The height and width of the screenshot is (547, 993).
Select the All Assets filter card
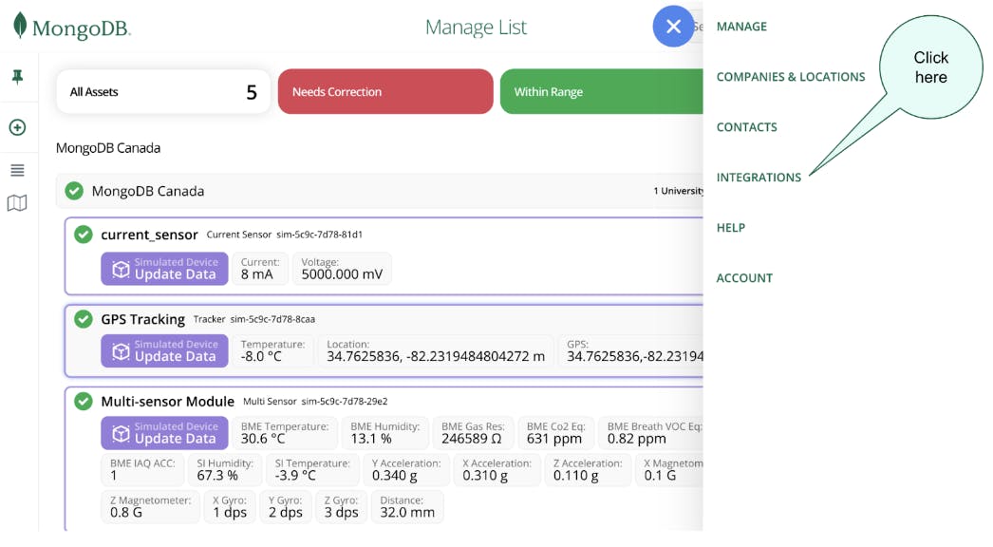click(162, 92)
